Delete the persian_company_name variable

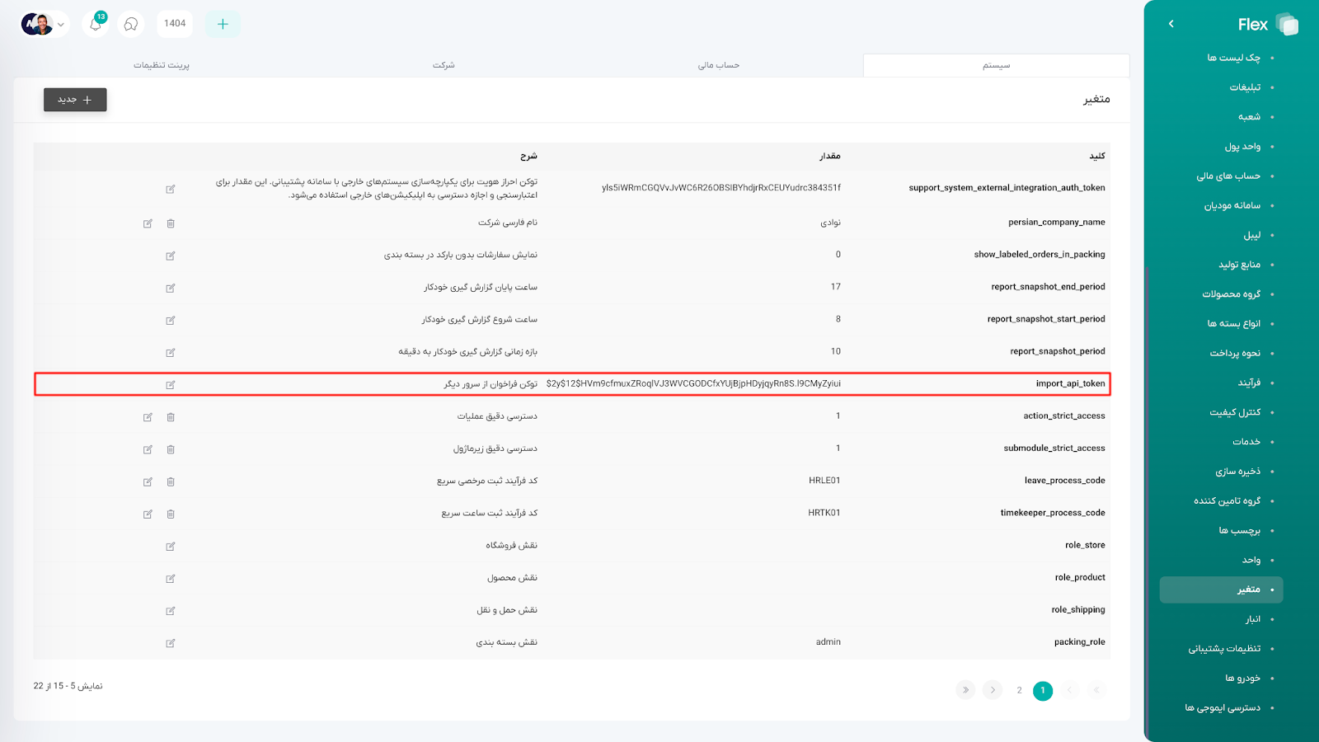[171, 223]
